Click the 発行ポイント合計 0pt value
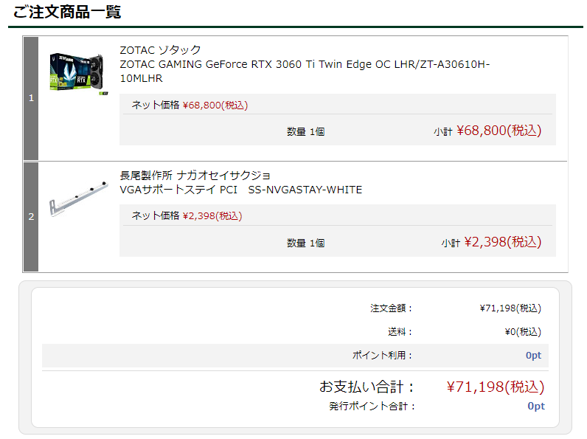 536,407
